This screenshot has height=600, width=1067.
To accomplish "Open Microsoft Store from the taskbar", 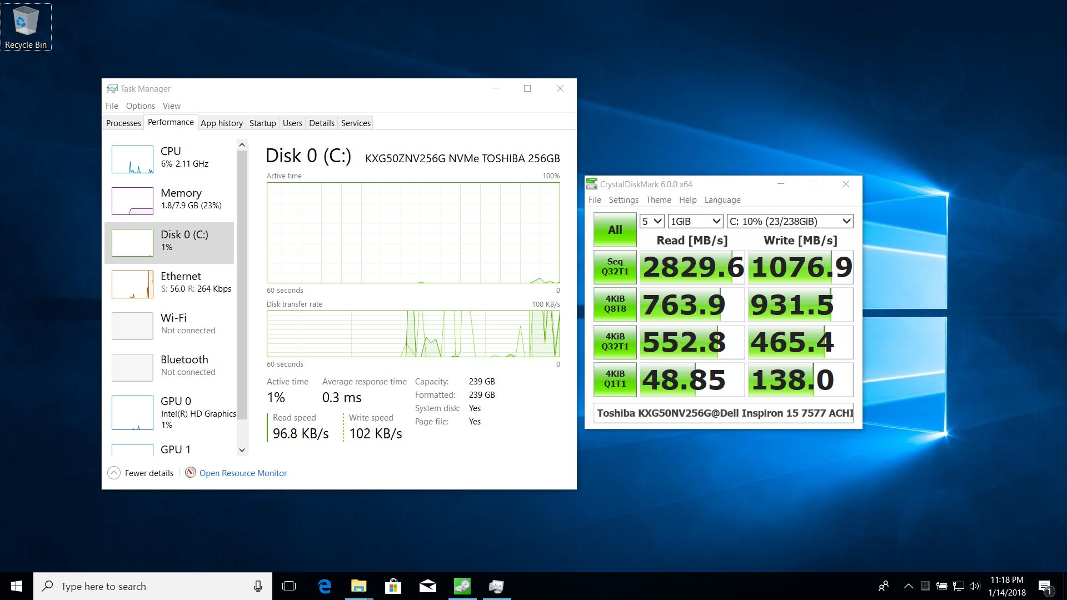I will click(393, 586).
